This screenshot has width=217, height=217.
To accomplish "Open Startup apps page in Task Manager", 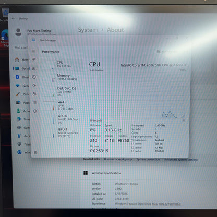I will 34,86.
